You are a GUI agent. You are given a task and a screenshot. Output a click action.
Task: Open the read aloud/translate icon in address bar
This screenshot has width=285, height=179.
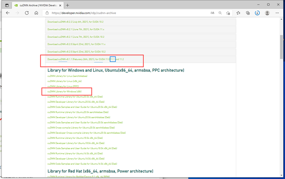click(x=212, y=13)
